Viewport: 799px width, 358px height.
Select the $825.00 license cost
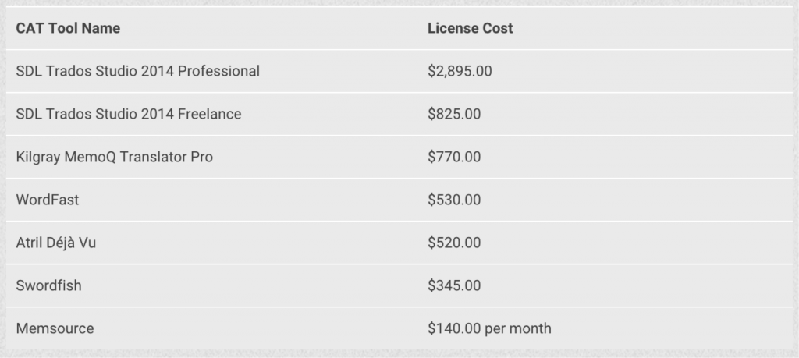tap(454, 114)
